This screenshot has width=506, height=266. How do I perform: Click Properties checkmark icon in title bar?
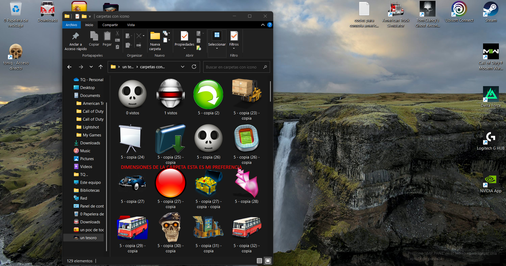pyautogui.click(x=77, y=16)
